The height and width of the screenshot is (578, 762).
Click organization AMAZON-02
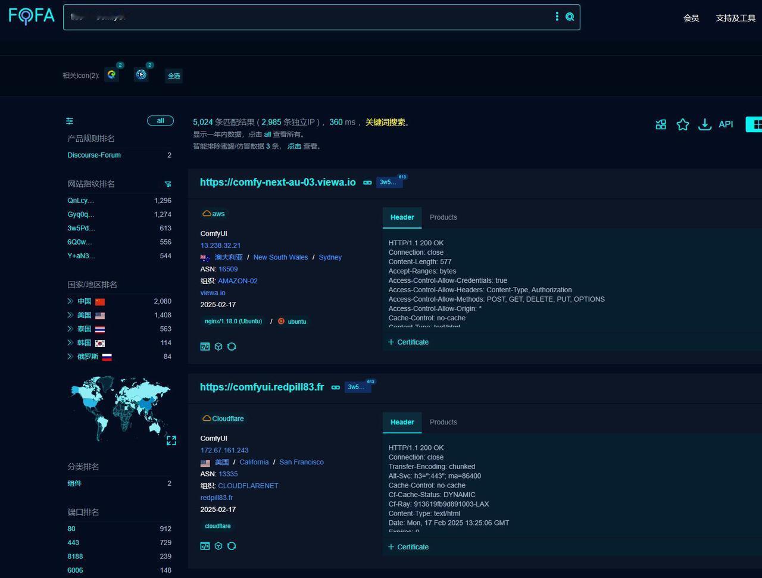click(x=238, y=281)
